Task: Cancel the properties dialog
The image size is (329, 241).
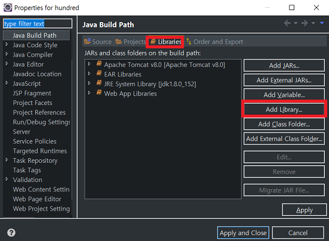Action: [x=298, y=233]
